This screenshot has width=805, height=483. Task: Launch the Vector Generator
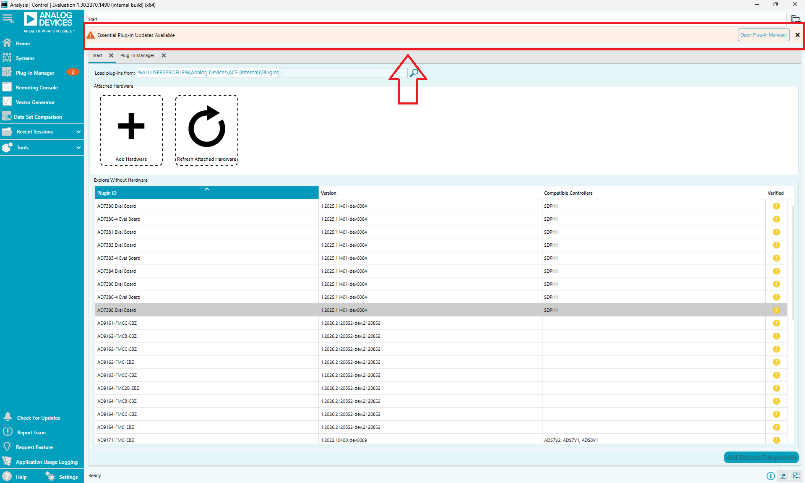click(35, 102)
